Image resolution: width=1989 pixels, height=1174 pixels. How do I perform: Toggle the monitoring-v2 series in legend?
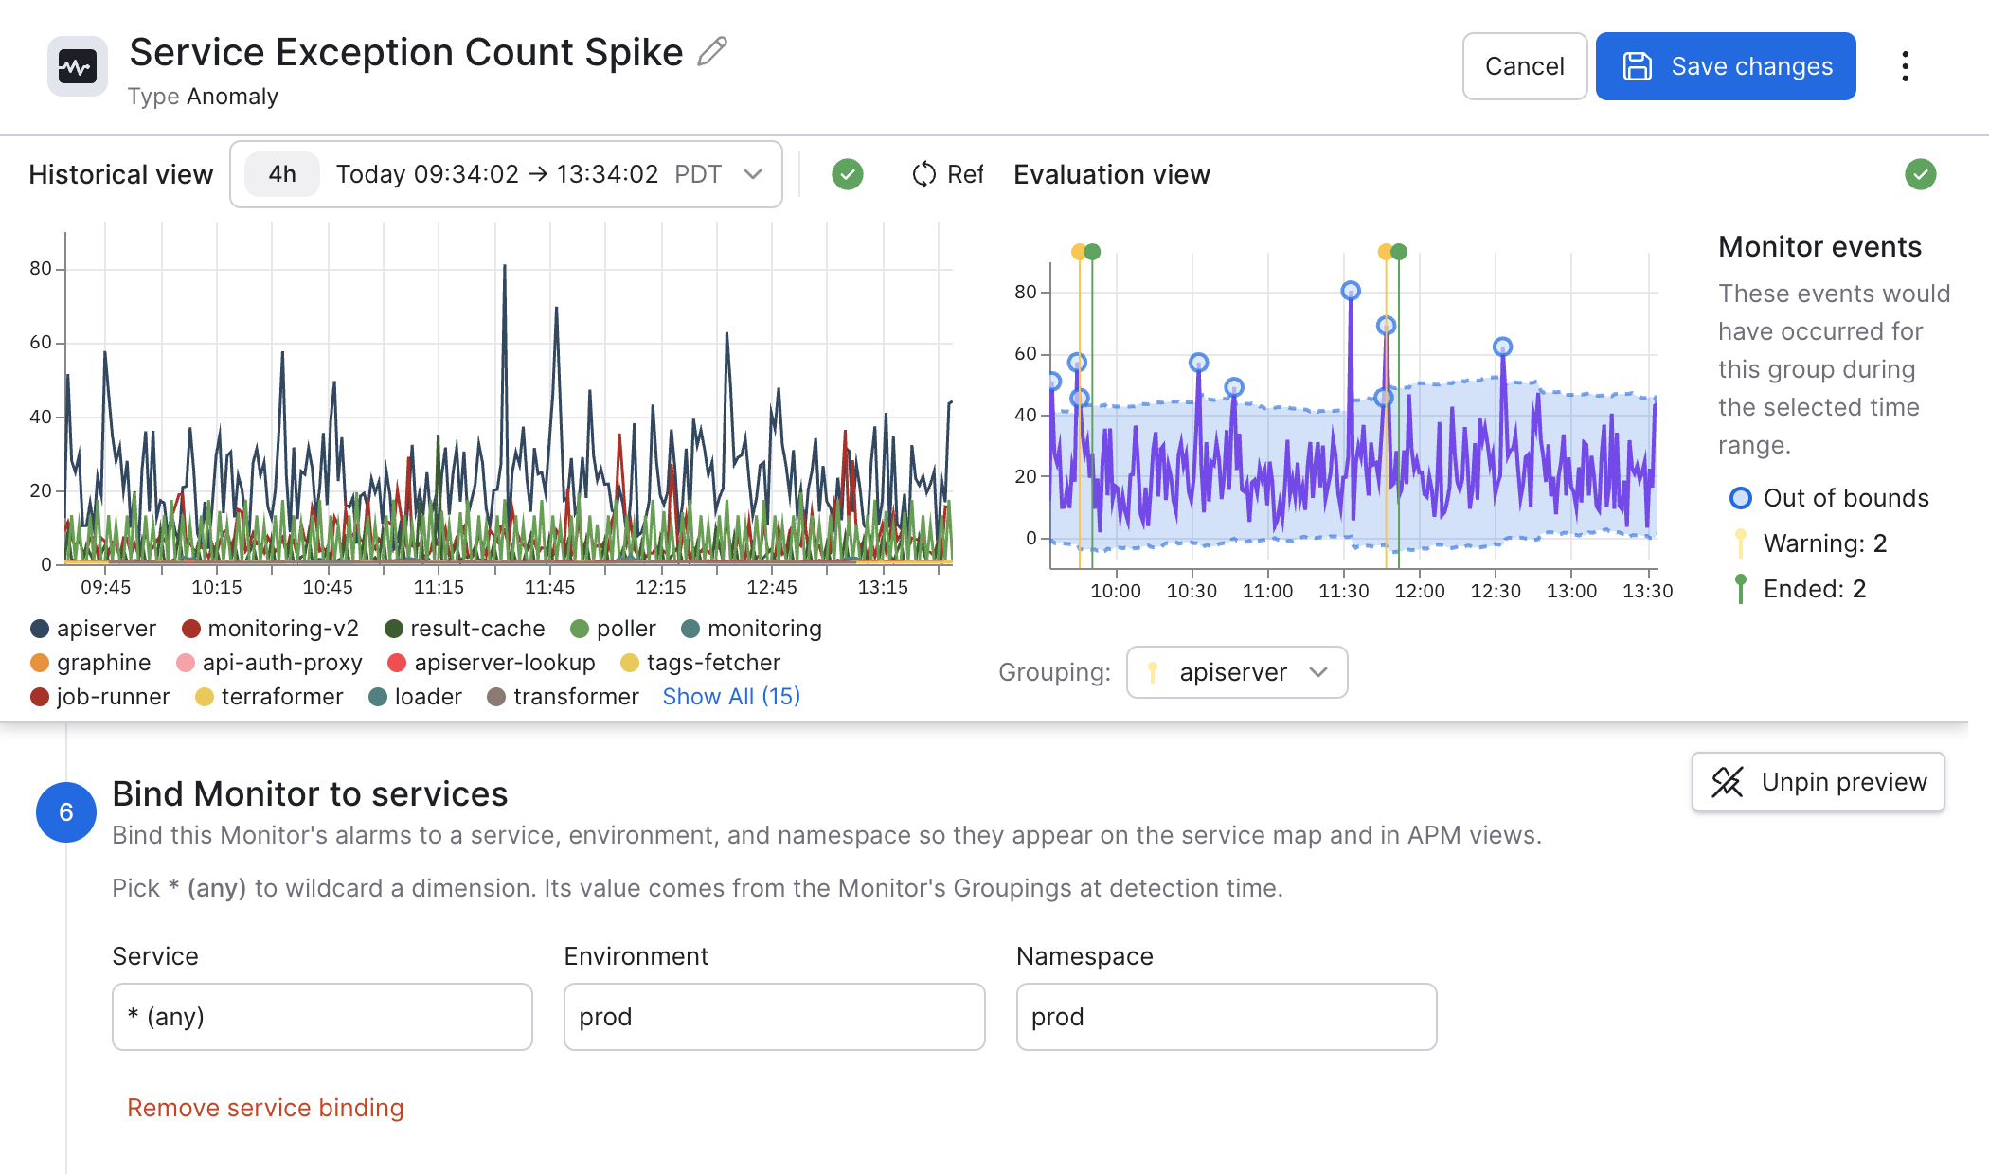click(270, 629)
